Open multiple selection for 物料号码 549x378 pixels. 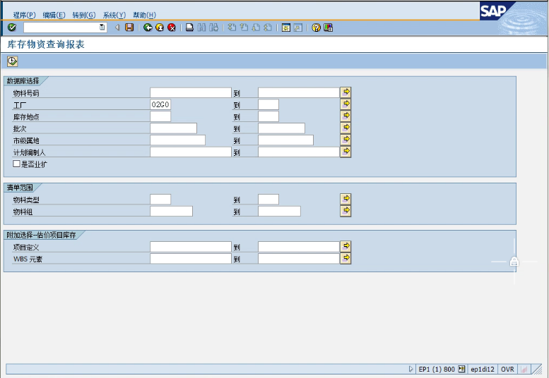click(346, 92)
